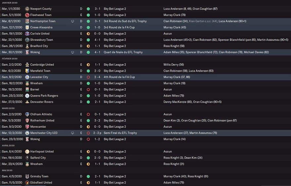Click the 'JANVIER 2030' month header
This screenshot has height=186, width=291.
(10, 3)
